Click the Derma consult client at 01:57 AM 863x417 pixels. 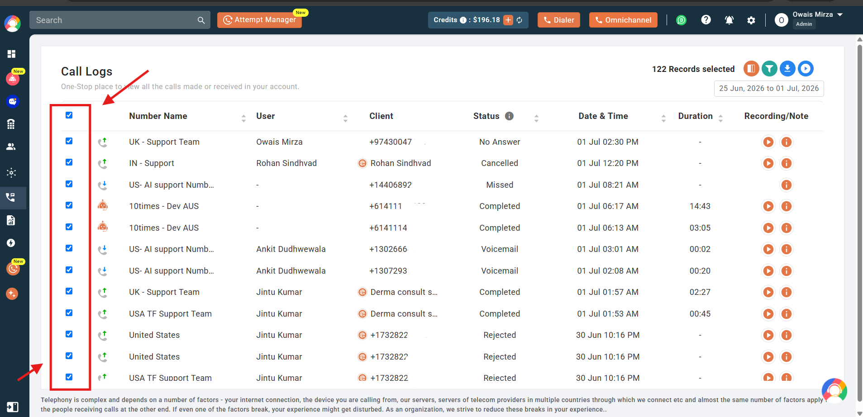pos(404,292)
